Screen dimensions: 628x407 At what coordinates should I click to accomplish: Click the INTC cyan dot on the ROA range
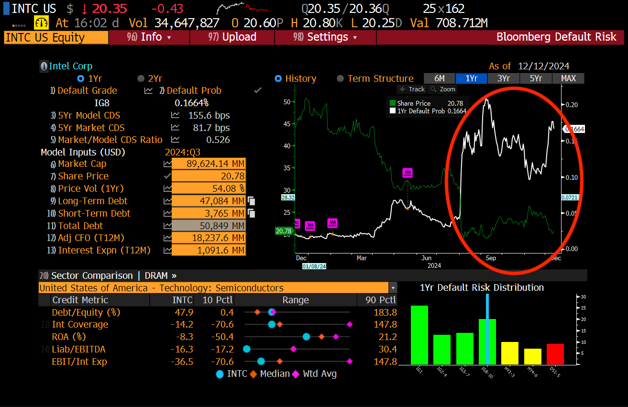(307, 337)
